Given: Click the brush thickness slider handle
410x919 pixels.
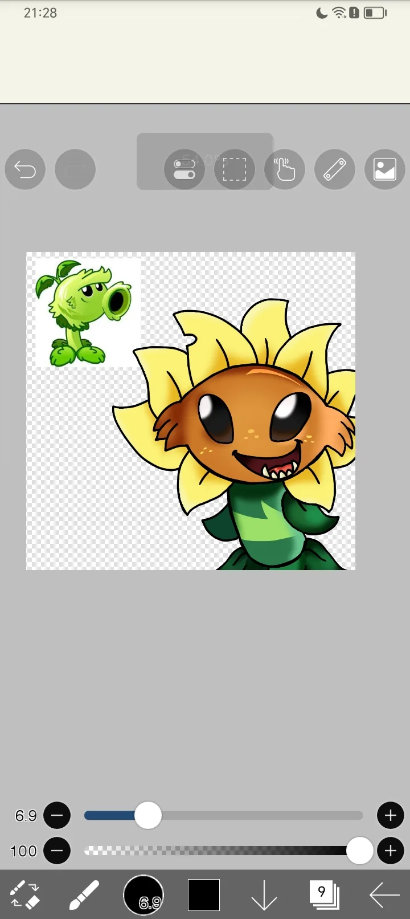Looking at the screenshot, I should [148, 815].
